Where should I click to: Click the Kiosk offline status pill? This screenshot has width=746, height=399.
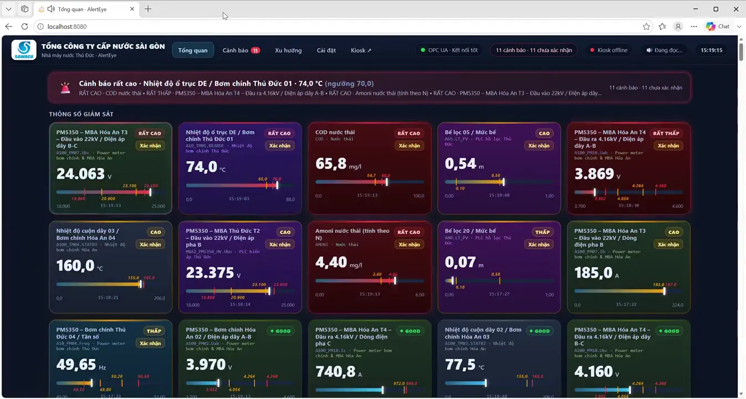609,50
